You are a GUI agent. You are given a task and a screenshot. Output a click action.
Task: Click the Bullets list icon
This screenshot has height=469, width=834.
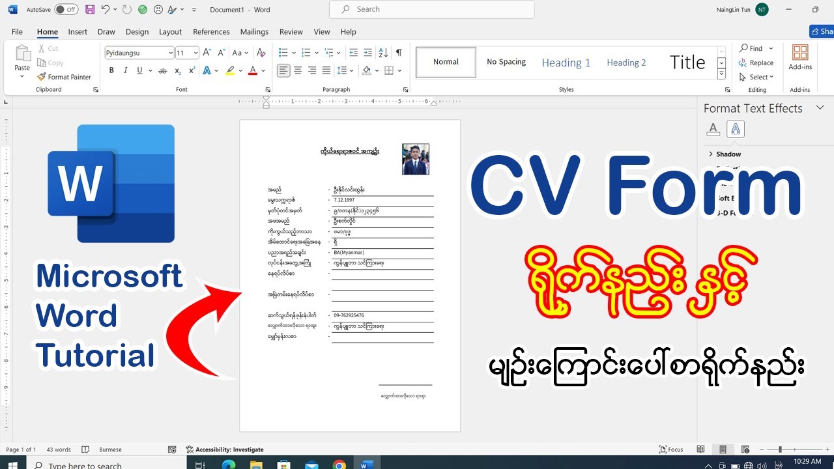click(x=283, y=53)
